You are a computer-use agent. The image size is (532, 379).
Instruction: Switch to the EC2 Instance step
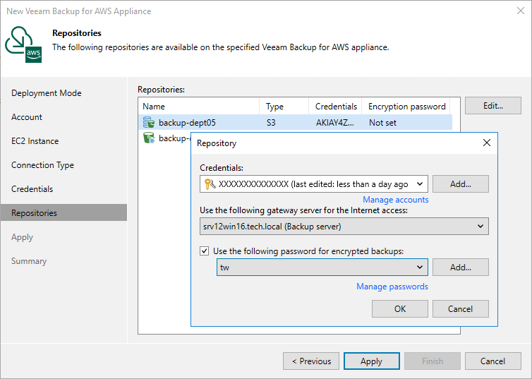pos(35,141)
